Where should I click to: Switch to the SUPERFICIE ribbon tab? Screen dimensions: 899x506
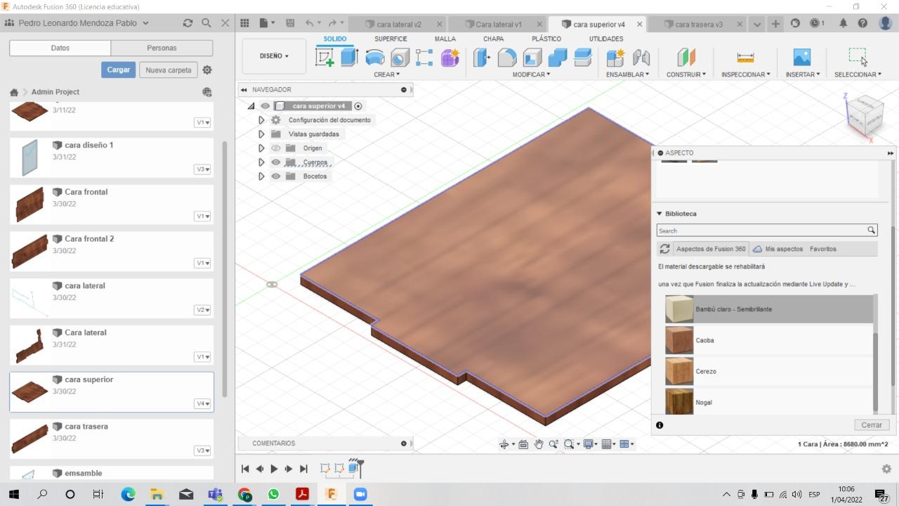click(391, 39)
